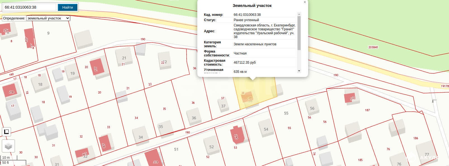Screen dimensions: 449x166
Task: Click the popup's vertical scrollbar thumb
Action: click(299, 33)
